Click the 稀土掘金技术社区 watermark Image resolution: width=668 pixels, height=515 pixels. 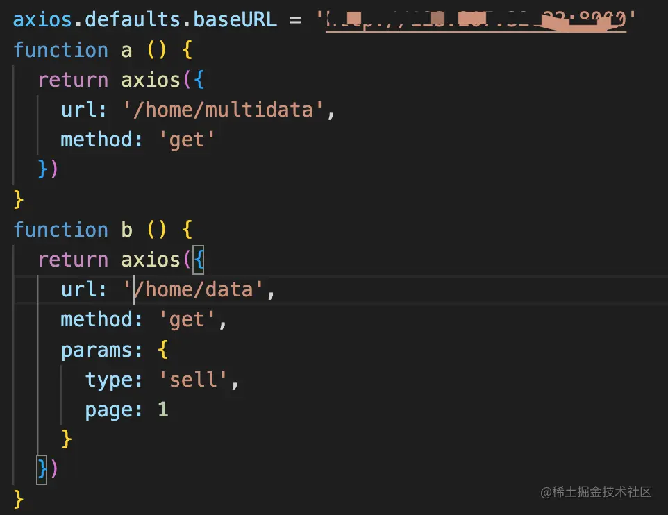point(597,491)
